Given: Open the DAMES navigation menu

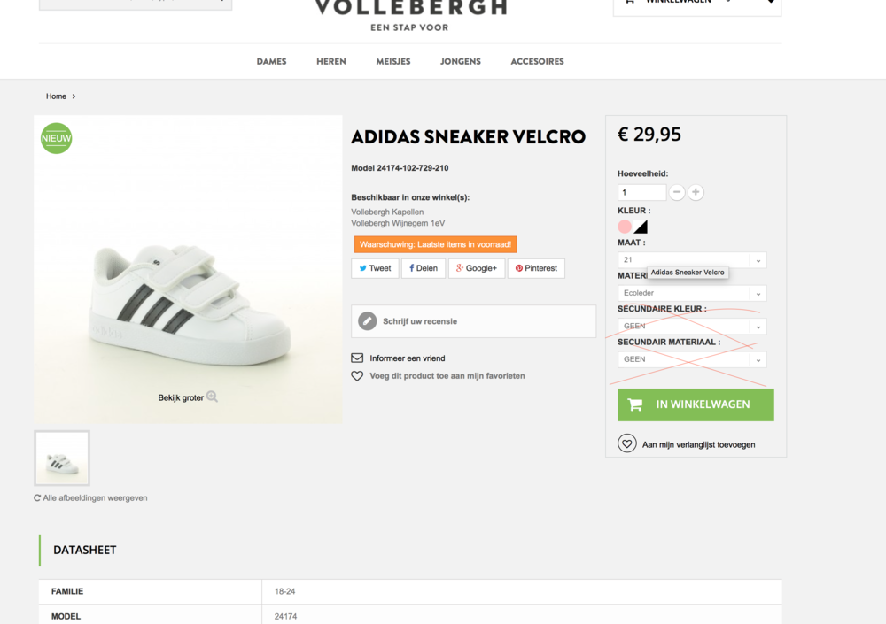Looking at the screenshot, I should [271, 61].
